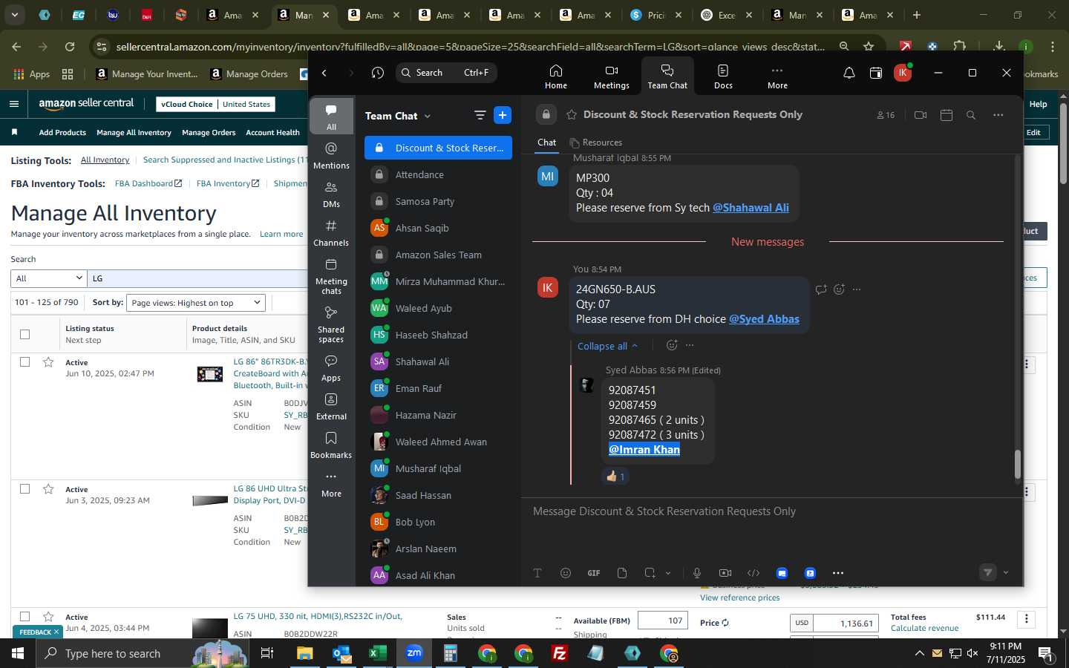The image size is (1069, 668).
Task: Open Sort by Page views dropdown
Action: (196, 303)
